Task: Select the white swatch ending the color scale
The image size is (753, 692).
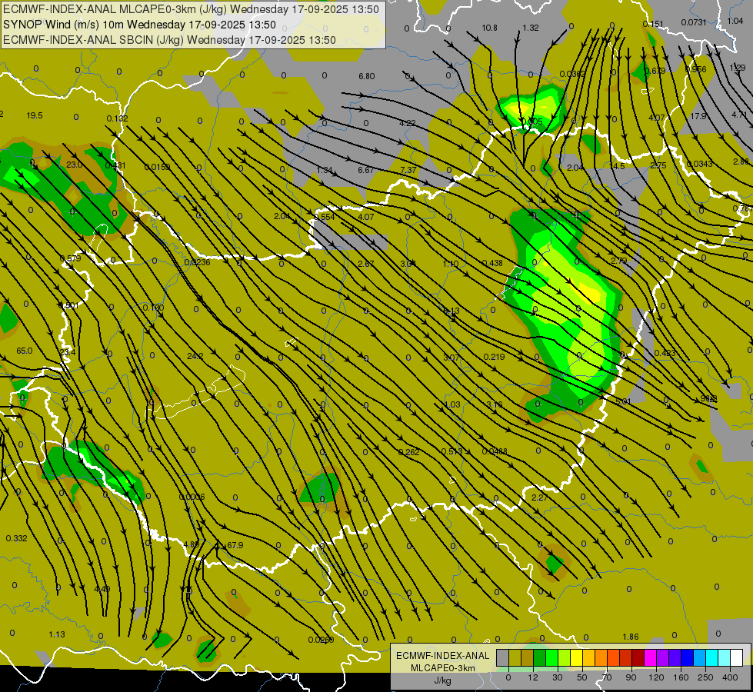Action: (737, 657)
